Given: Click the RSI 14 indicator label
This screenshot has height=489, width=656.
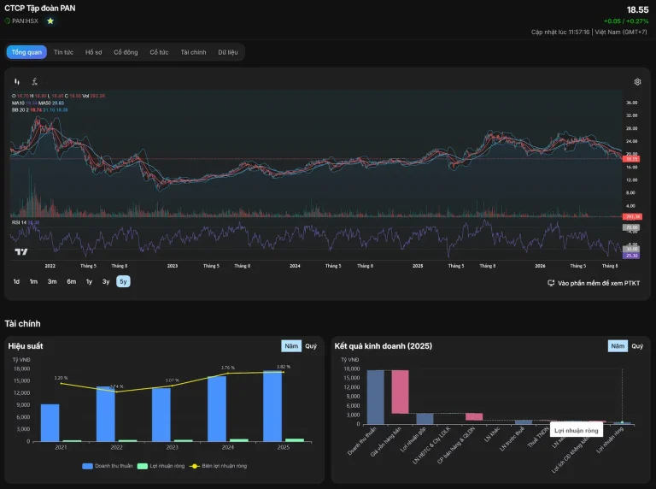Looking at the screenshot, I should click(26, 223).
